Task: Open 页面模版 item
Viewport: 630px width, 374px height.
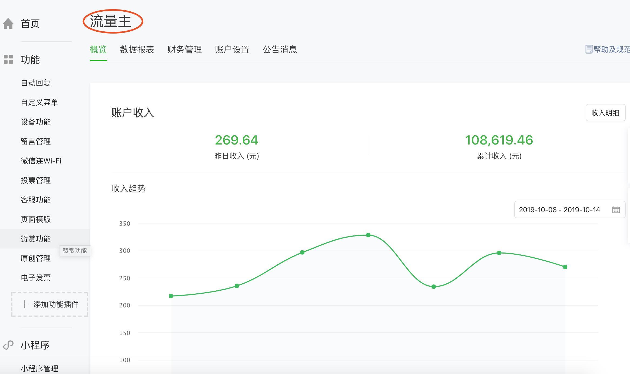Action: tap(36, 219)
